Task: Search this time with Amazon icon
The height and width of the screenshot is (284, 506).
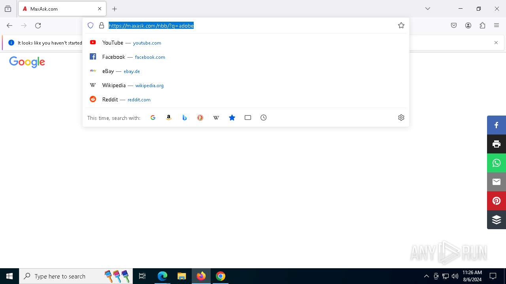Action: click(x=169, y=118)
